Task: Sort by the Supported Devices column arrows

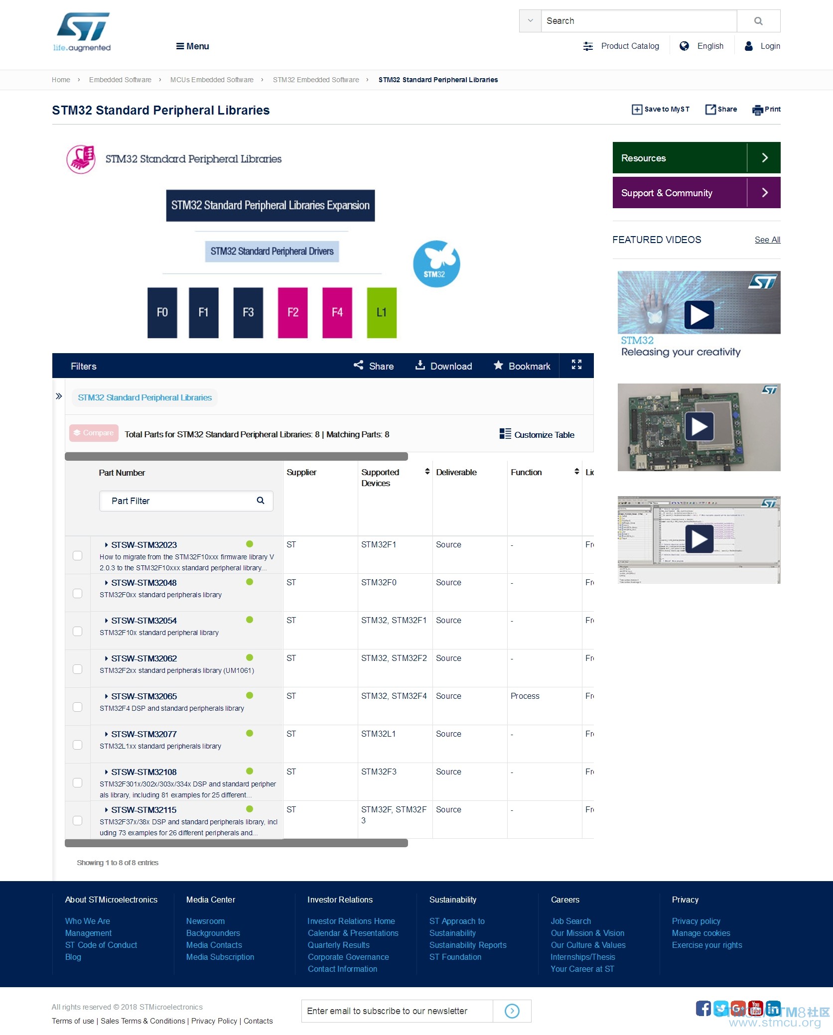Action: coord(427,471)
